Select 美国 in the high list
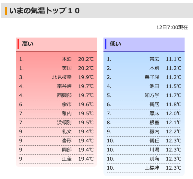 point(67,68)
